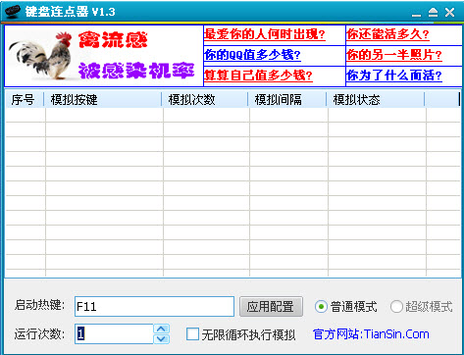This screenshot has height=355, width=464.
Task: Decrease 运行次数 with the down arrow
Action: click(x=162, y=338)
